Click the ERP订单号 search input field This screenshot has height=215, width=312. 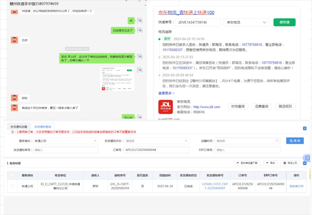247,150
